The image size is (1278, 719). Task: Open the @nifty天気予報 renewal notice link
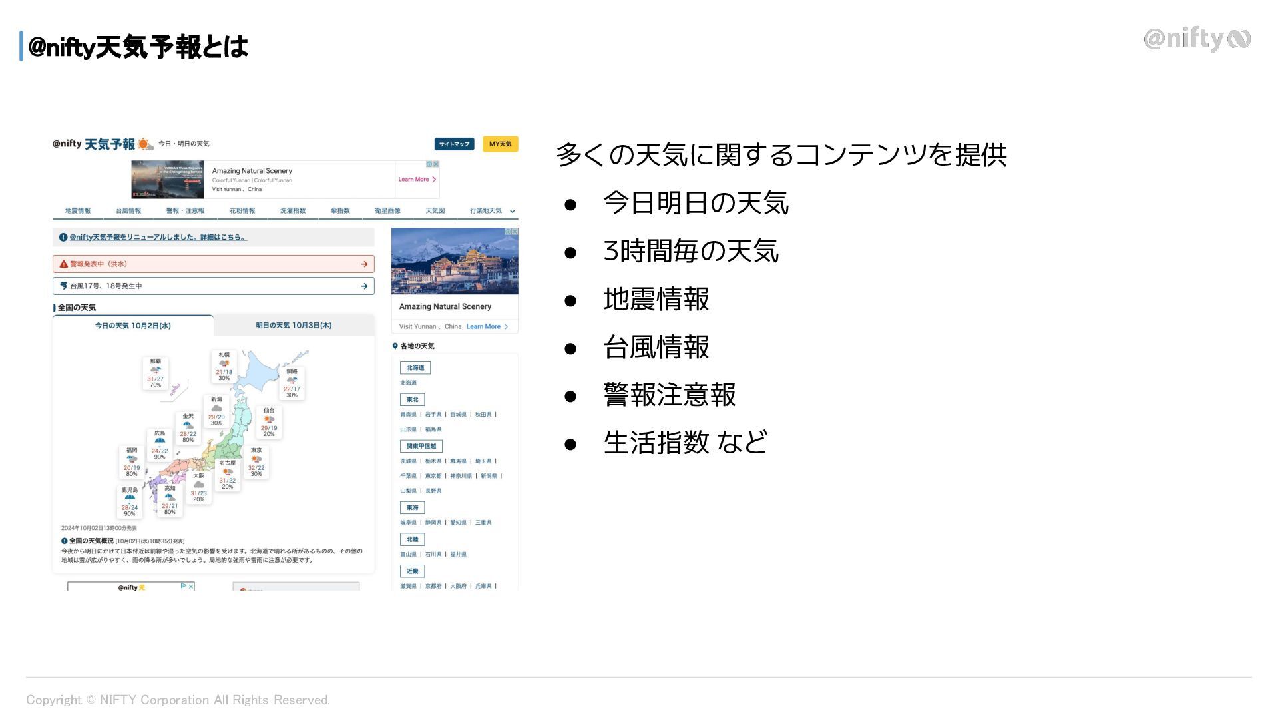[x=158, y=237]
